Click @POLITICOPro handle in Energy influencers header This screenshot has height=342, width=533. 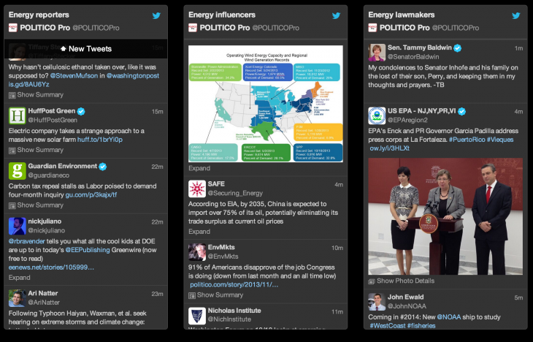(x=276, y=28)
